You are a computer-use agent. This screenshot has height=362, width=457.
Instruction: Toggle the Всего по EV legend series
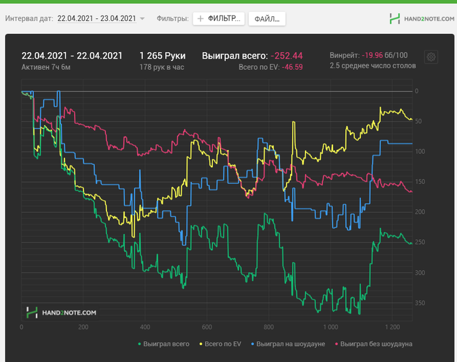click(221, 344)
